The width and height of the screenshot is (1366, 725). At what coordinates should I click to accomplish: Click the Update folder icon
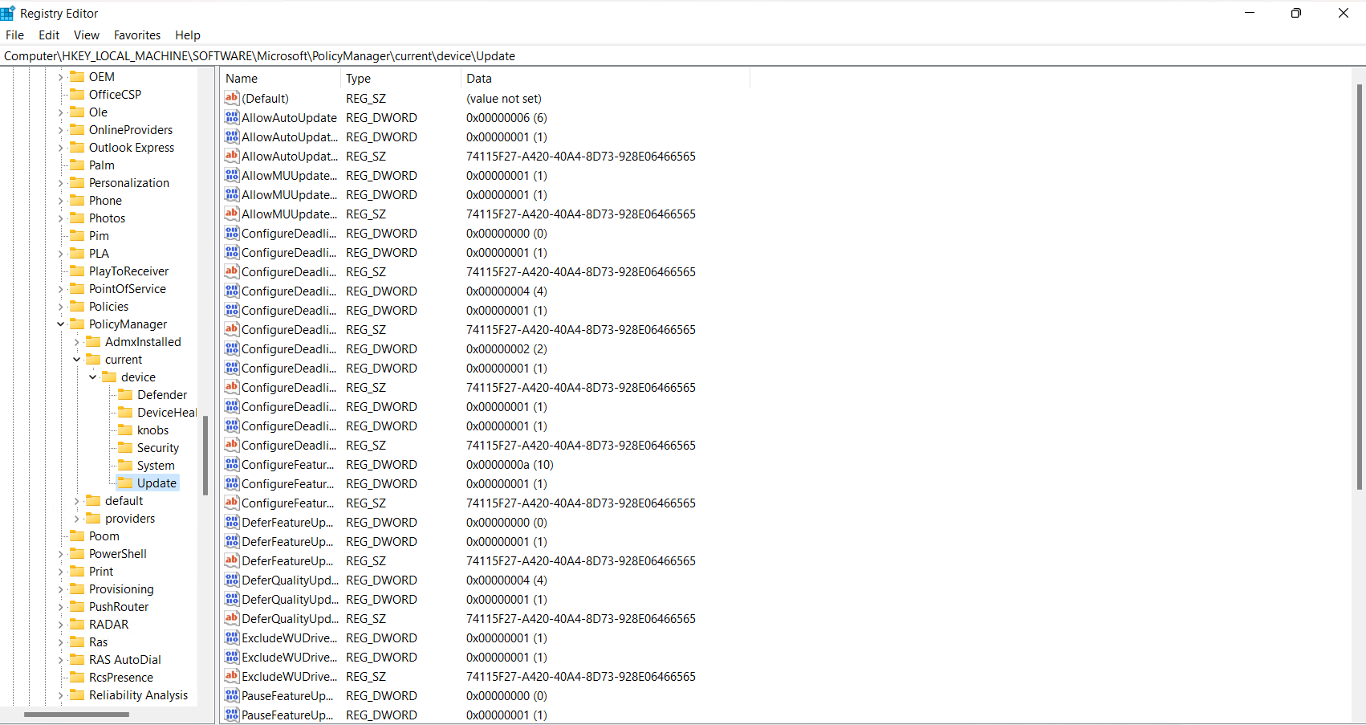click(x=125, y=483)
